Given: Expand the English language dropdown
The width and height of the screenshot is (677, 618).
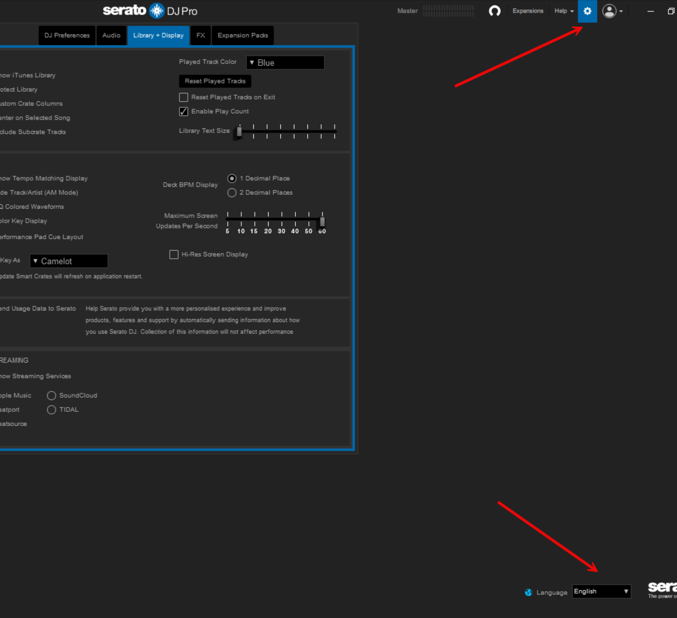Looking at the screenshot, I should click(x=601, y=591).
